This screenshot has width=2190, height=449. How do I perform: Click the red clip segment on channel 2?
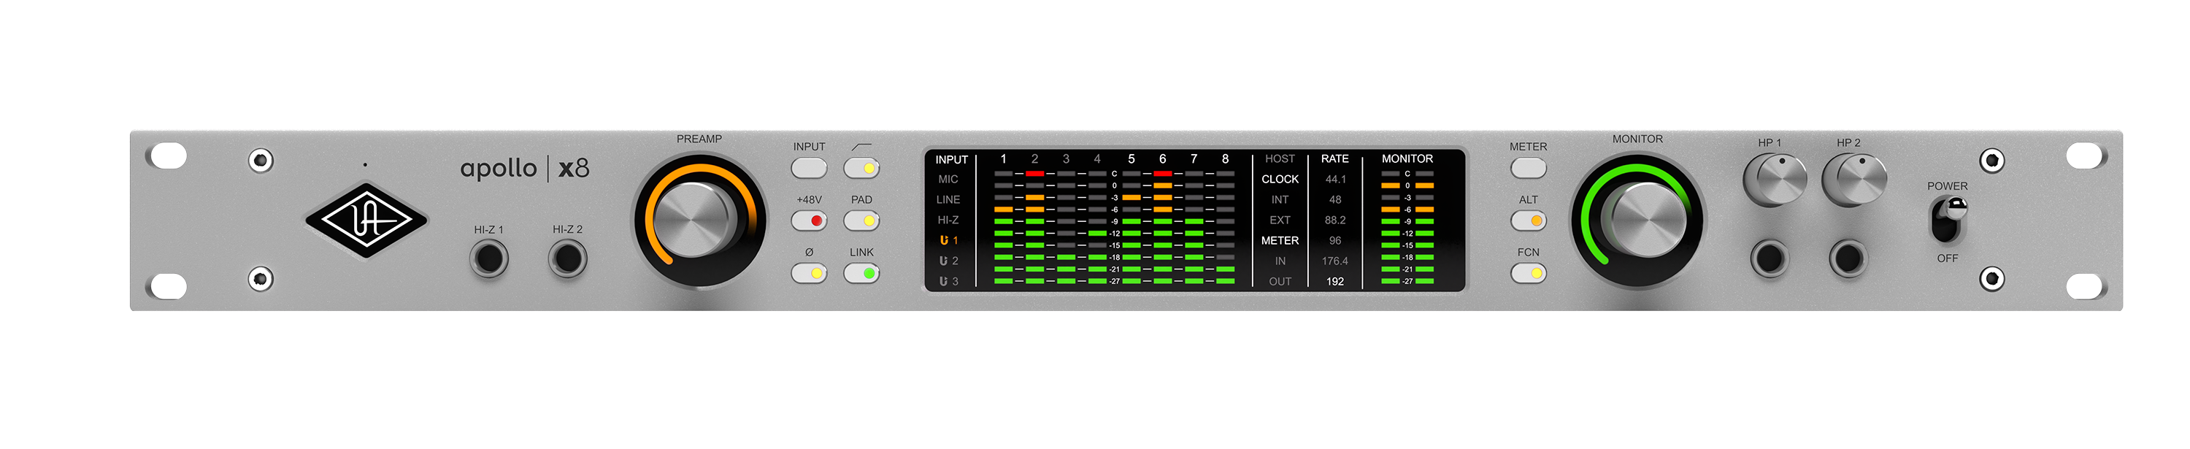(x=1034, y=174)
